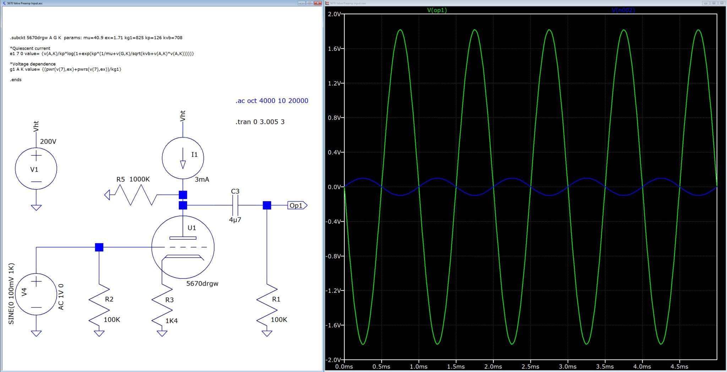Click the 3mA value of I1
727x372 pixels.
click(202, 179)
